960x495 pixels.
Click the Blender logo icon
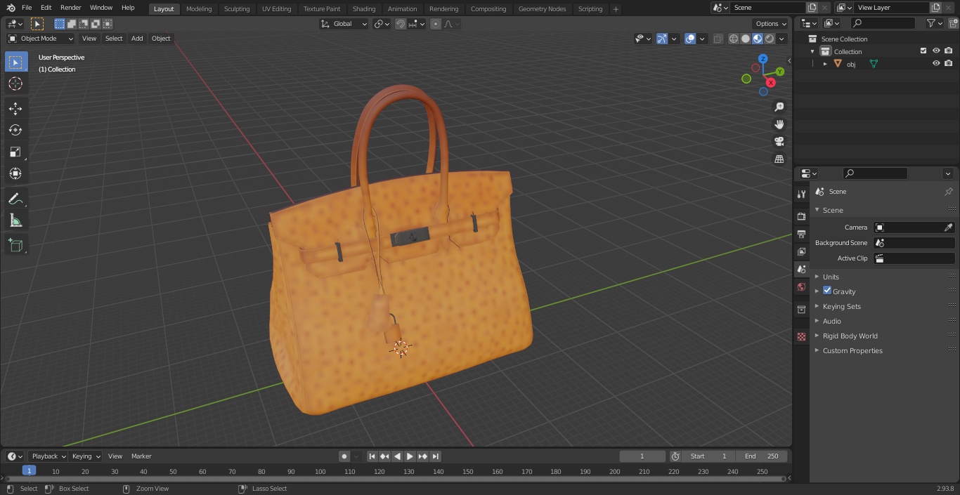(11, 8)
